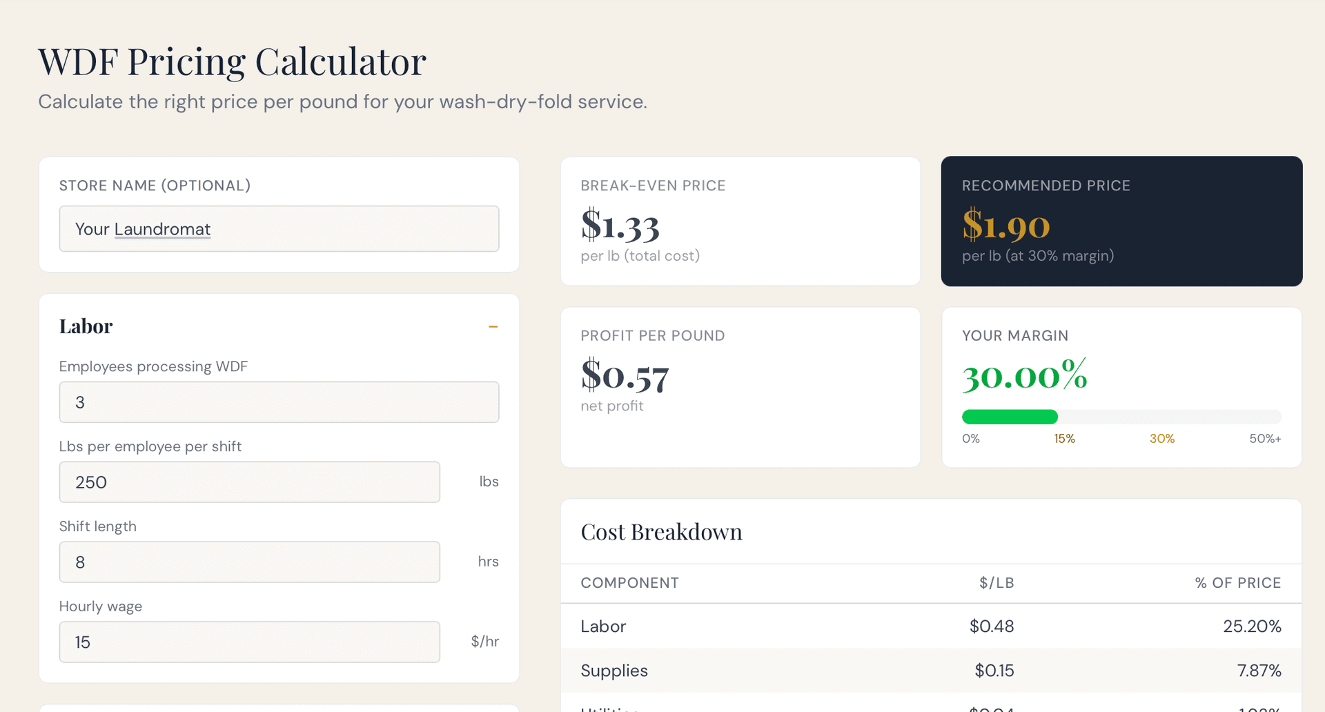
Task: Select the Shift length input
Action: (x=249, y=562)
